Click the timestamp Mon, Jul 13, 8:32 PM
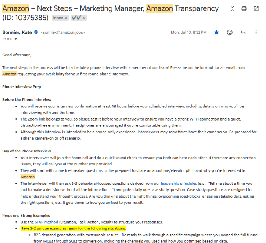This screenshot has height=243, width=266. coord(188,32)
